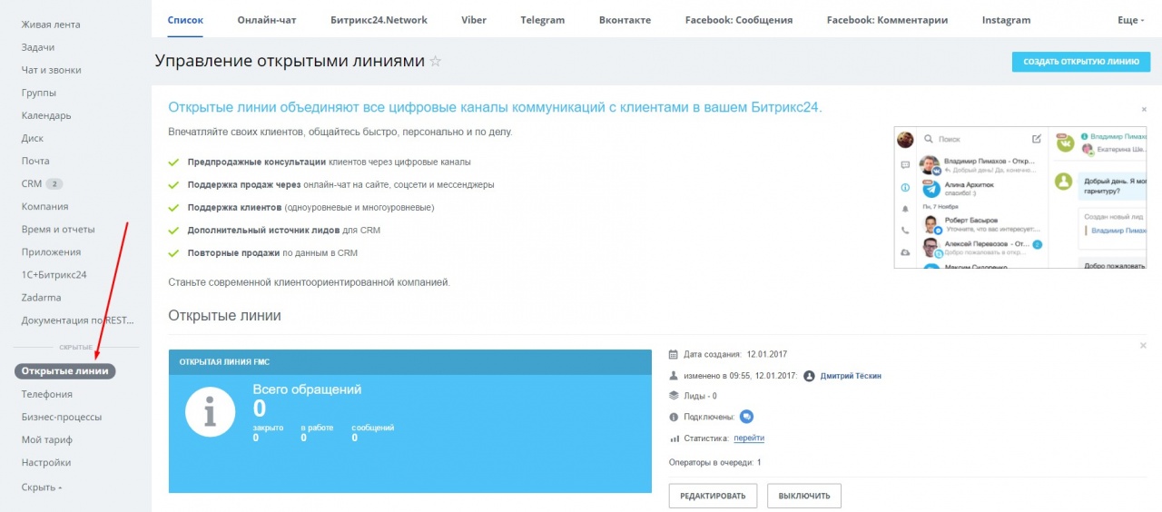
Task: Close the FMC open line card
Action: (x=1143, y=346)
